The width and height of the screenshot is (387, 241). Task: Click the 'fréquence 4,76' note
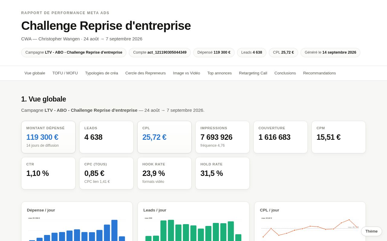[x=213, y=146]
